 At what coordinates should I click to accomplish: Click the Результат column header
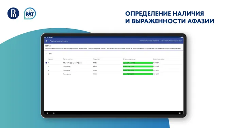(x=96, y=59)
